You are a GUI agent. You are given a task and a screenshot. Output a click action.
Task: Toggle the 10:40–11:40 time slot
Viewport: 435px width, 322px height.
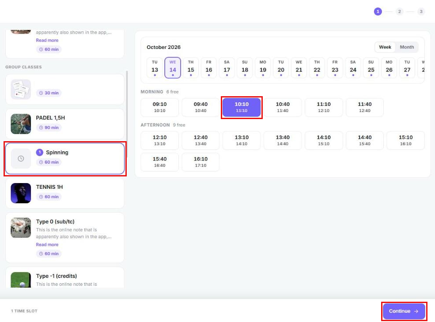tap(283, 107)
